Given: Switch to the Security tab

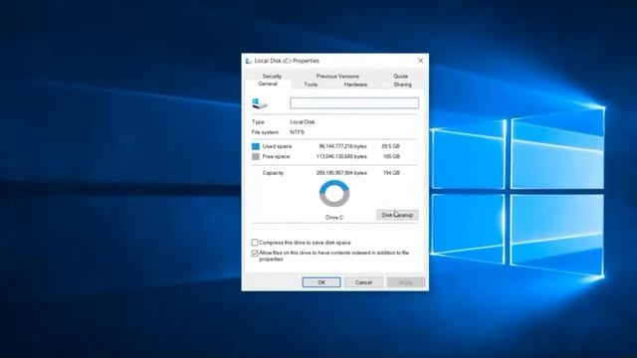Looking at the screenshot, I should click(x=272, y=76).
